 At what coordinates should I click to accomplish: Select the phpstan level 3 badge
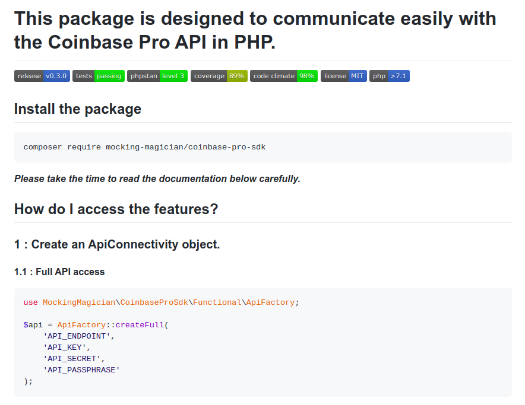[157, 75]
